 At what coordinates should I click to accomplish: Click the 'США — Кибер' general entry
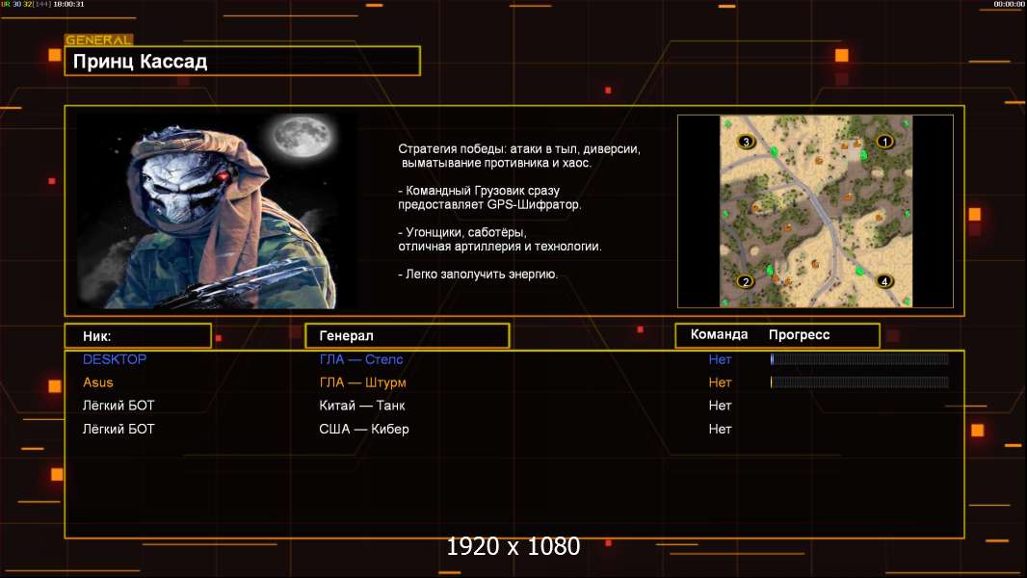coord(363,429)
